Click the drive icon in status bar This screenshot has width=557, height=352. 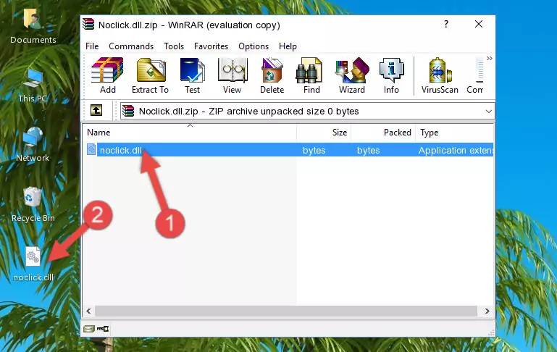89,329
